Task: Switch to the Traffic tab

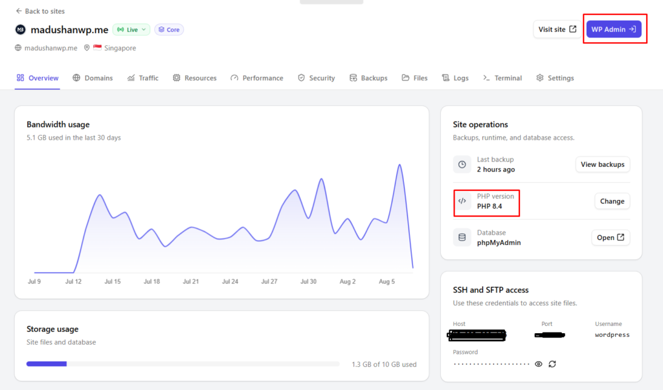Action: pyautogui.click(x=143, y=78)
